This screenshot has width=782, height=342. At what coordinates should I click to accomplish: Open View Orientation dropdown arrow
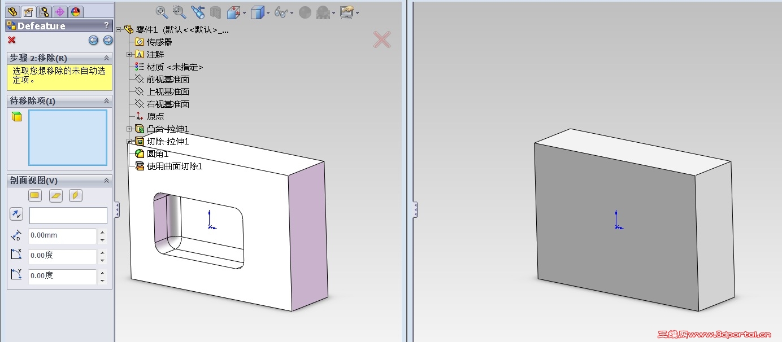point(244,12)
